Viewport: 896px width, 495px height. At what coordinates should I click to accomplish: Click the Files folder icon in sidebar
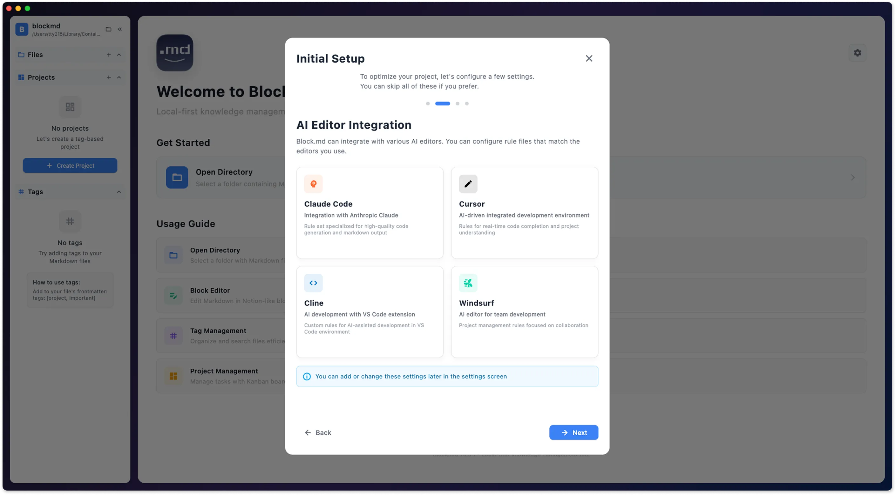[x=21, y=55]
